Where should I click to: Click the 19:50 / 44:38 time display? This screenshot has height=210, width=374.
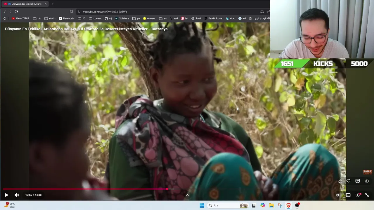tap(33, 195)
